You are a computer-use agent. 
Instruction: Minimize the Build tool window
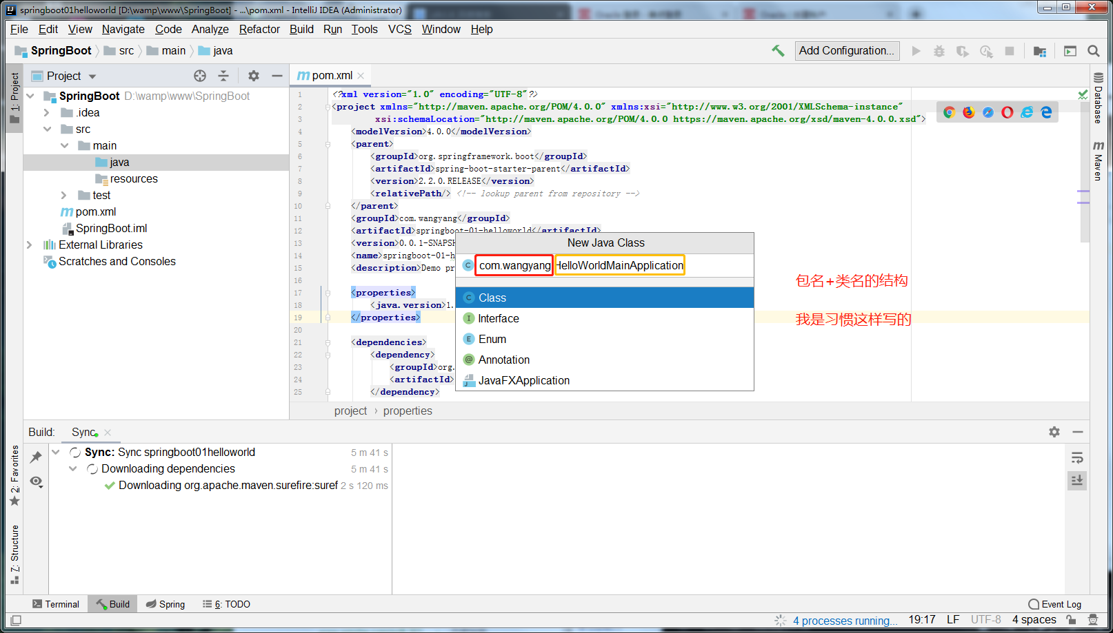pos(1078,432)
